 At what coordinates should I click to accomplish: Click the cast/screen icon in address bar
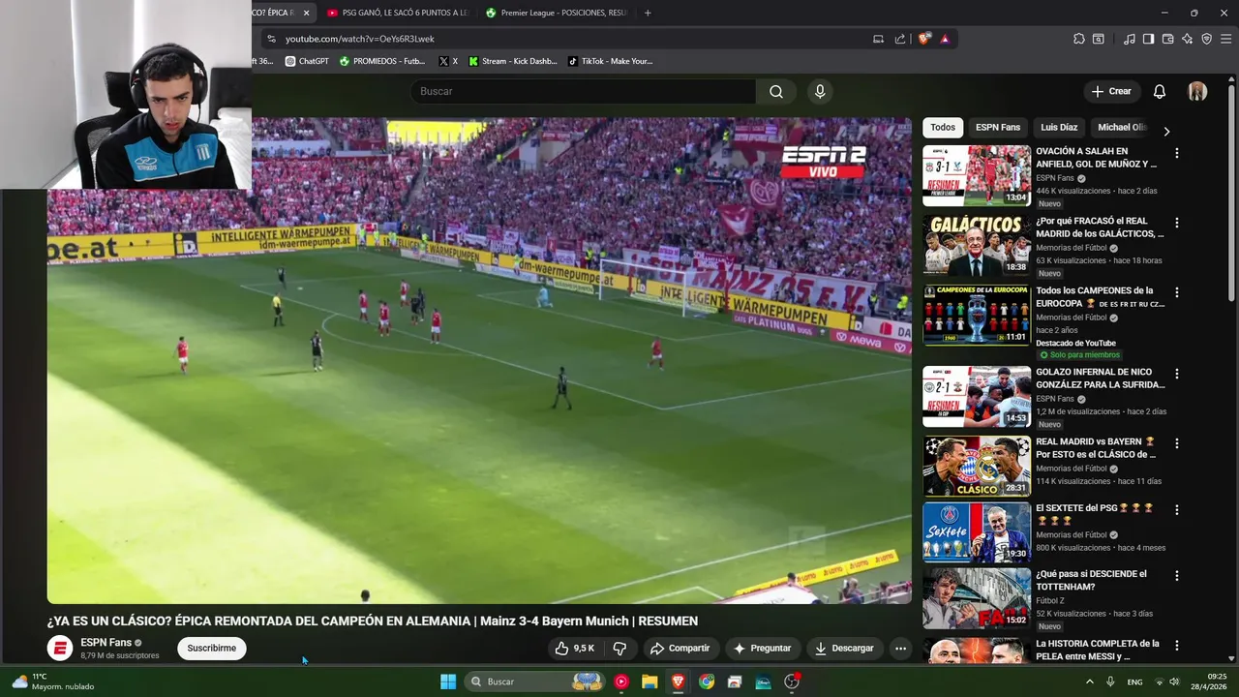click(878, 39)
